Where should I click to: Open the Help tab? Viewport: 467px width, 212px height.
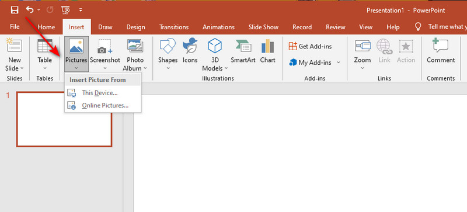click(393, 27)
